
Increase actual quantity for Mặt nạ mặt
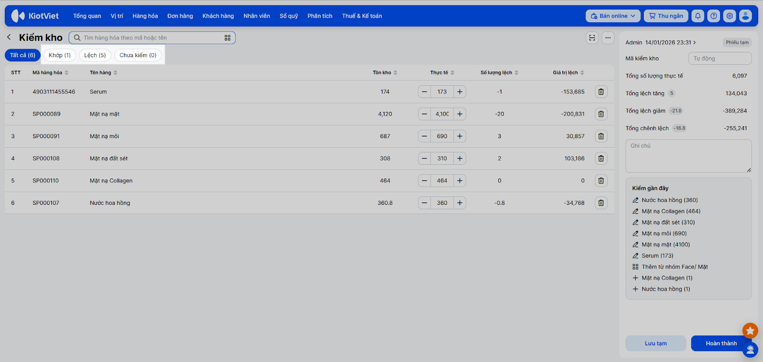460,114
